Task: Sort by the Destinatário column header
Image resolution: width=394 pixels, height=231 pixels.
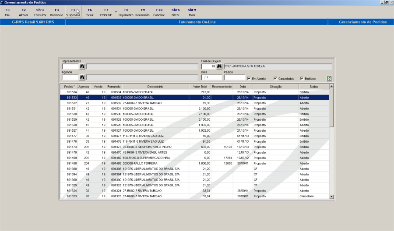Action: 155,87
